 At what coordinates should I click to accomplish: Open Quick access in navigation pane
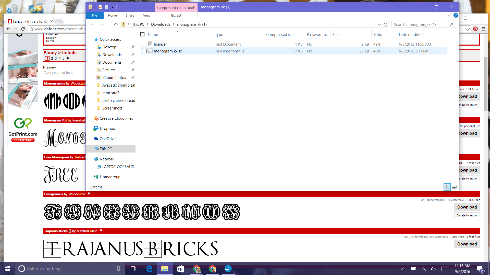[110, 39]
